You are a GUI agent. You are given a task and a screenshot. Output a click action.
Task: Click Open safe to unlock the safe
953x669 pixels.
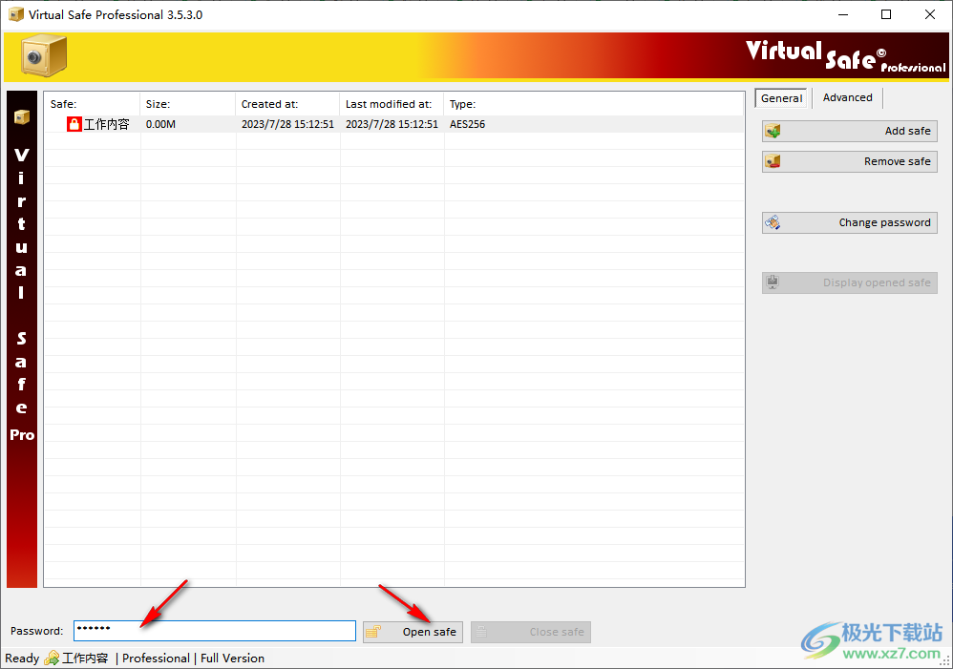tap(413, 632)
